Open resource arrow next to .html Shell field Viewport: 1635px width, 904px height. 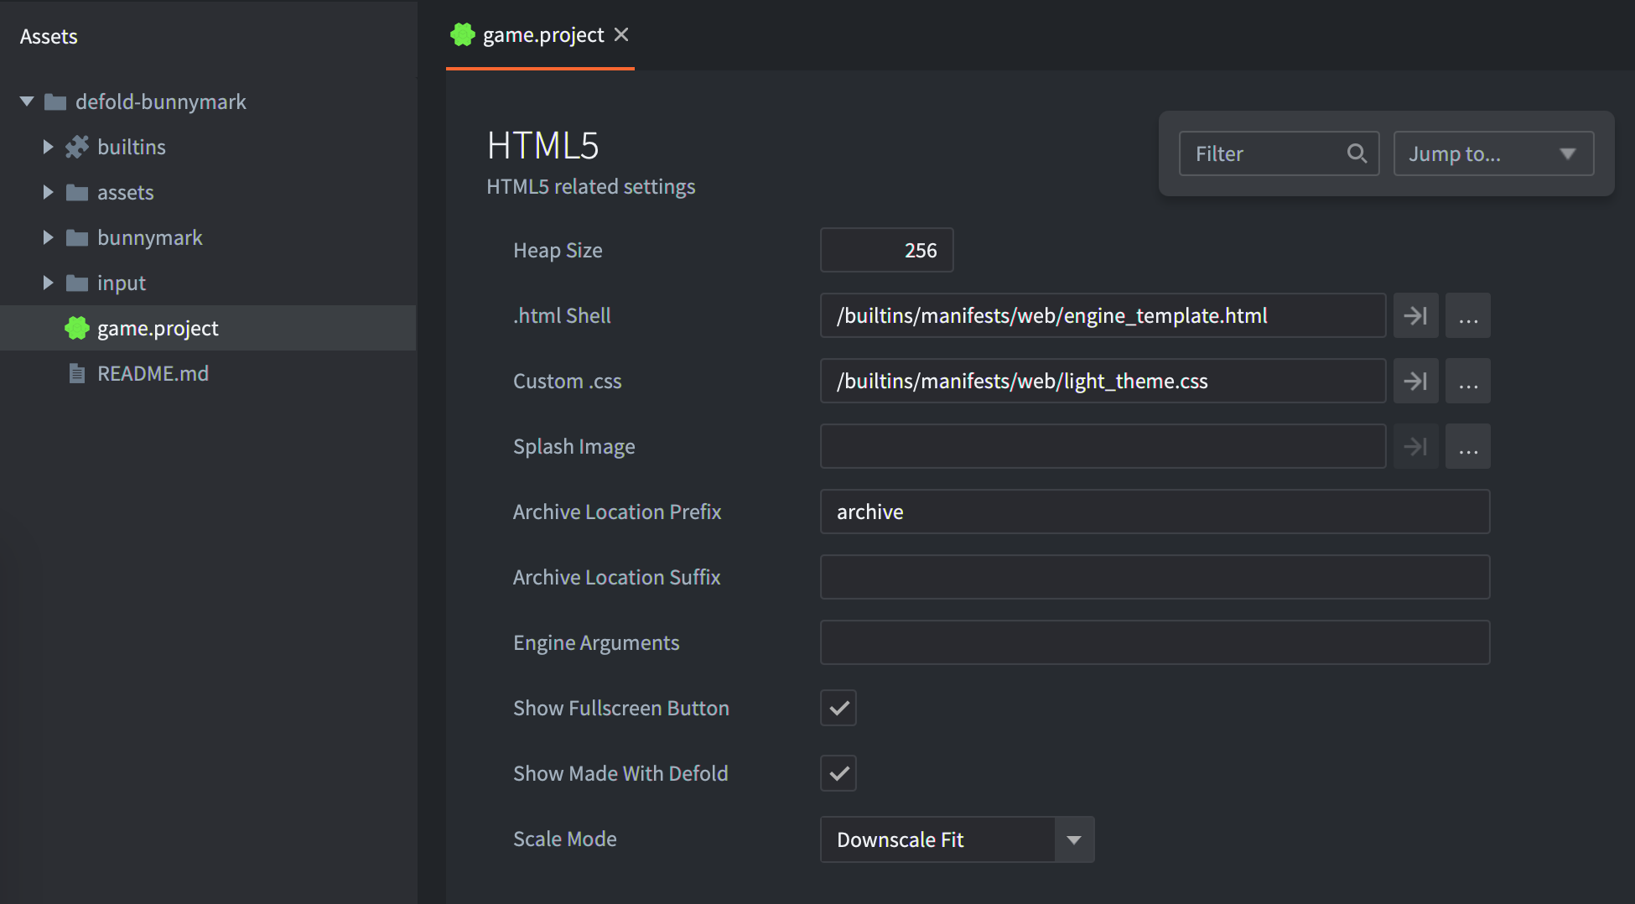[1415, 315]
